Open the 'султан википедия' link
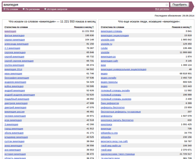Image resolution: width=196 pixels, height=159 pixels. [x=14, y=141]
